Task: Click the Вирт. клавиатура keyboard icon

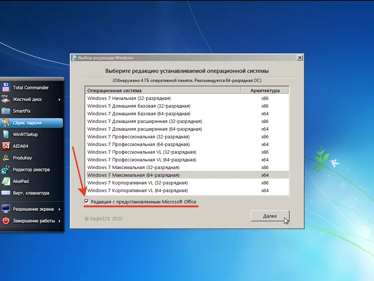Action: (6, 193)
